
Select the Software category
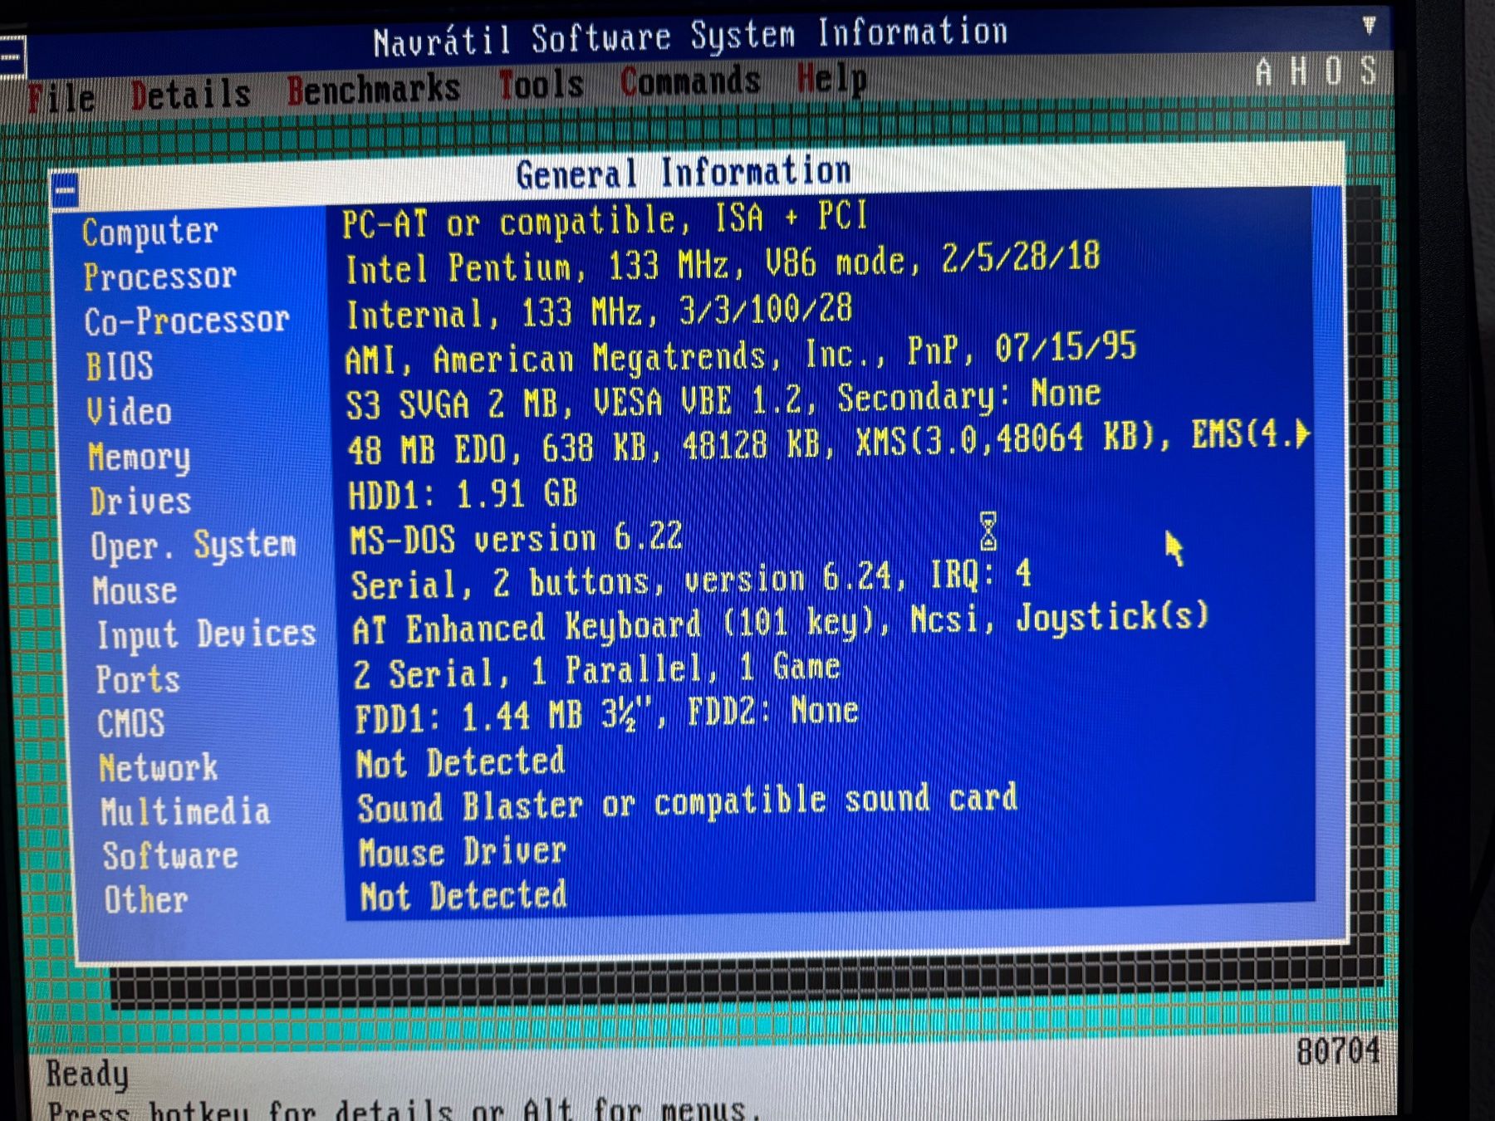click(170, 855)
